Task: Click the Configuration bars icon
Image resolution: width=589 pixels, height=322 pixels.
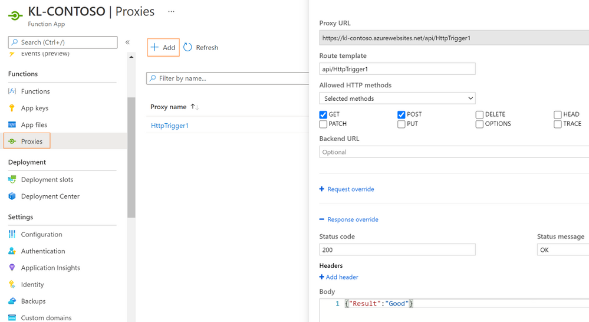Action: point(12,234)
